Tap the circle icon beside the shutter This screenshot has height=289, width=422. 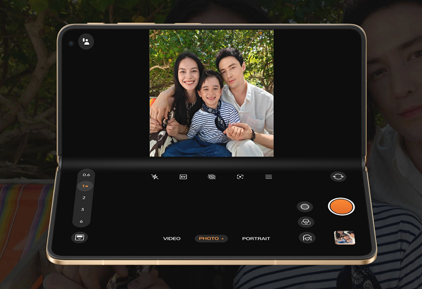pos(304,207)
